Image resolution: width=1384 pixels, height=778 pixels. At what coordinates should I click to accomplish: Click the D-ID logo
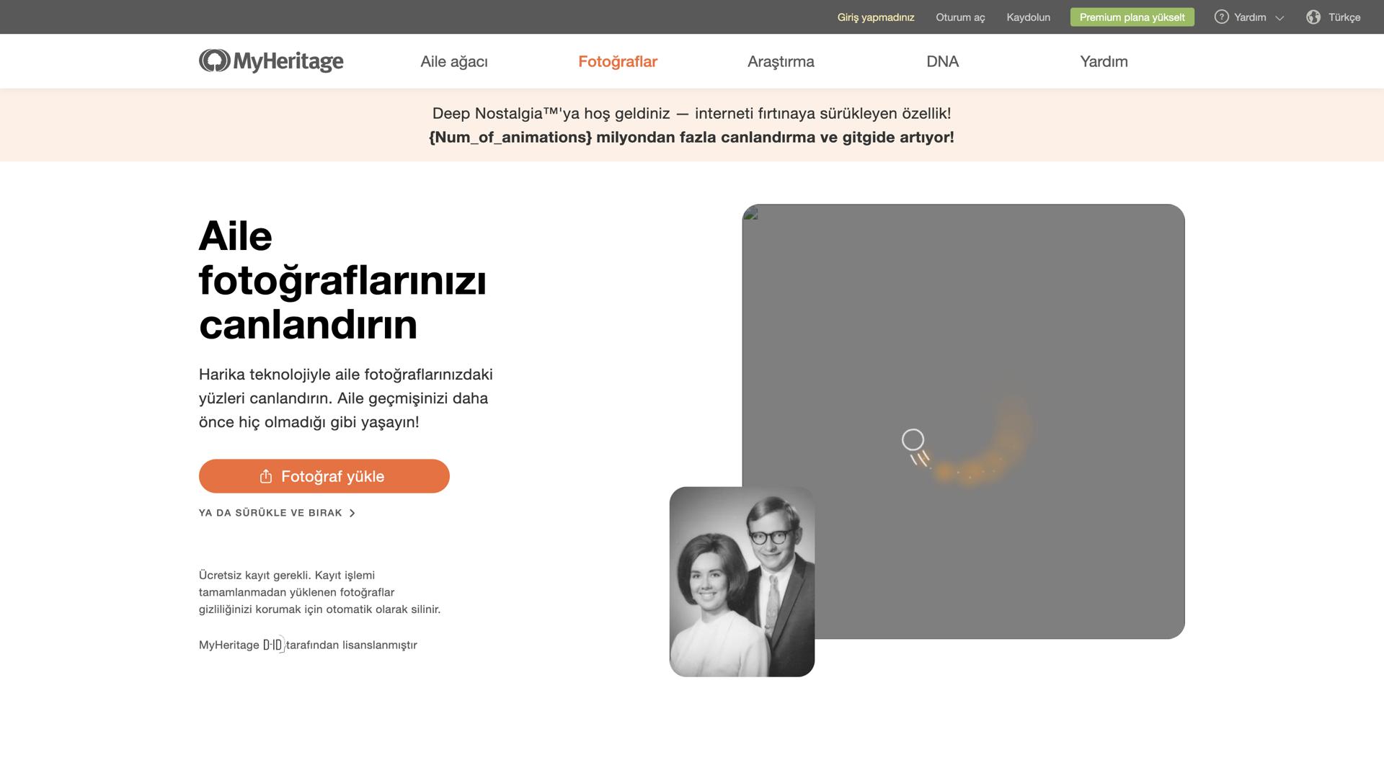tap(273, 645)
